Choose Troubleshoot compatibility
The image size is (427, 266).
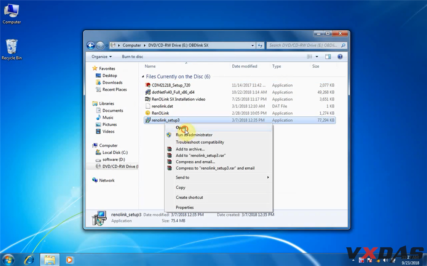(x=218, y=142)
